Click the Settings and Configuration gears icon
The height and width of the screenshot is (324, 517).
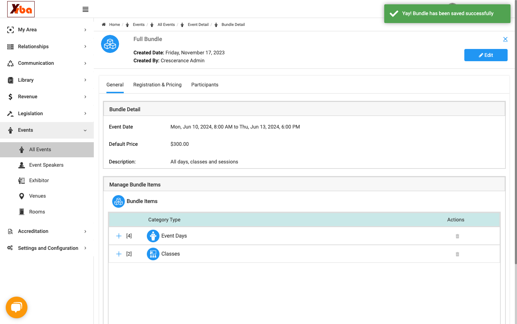pyautogui.click(x=10, y=248)
